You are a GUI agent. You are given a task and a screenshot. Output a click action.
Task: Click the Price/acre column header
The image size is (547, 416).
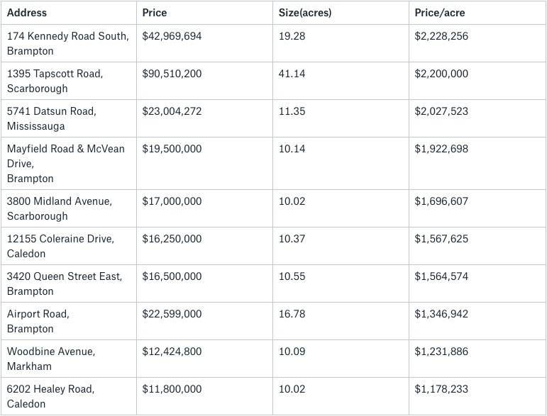click(440, 13)
